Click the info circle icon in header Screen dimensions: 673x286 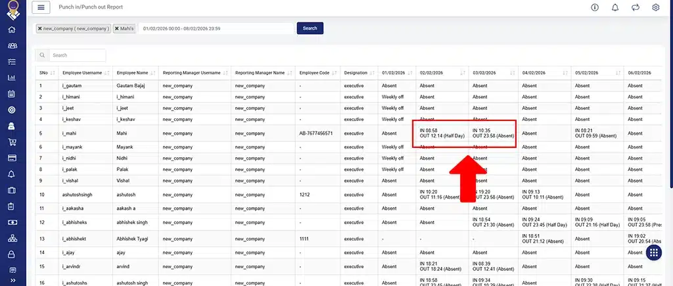click(x=595, y=7)
